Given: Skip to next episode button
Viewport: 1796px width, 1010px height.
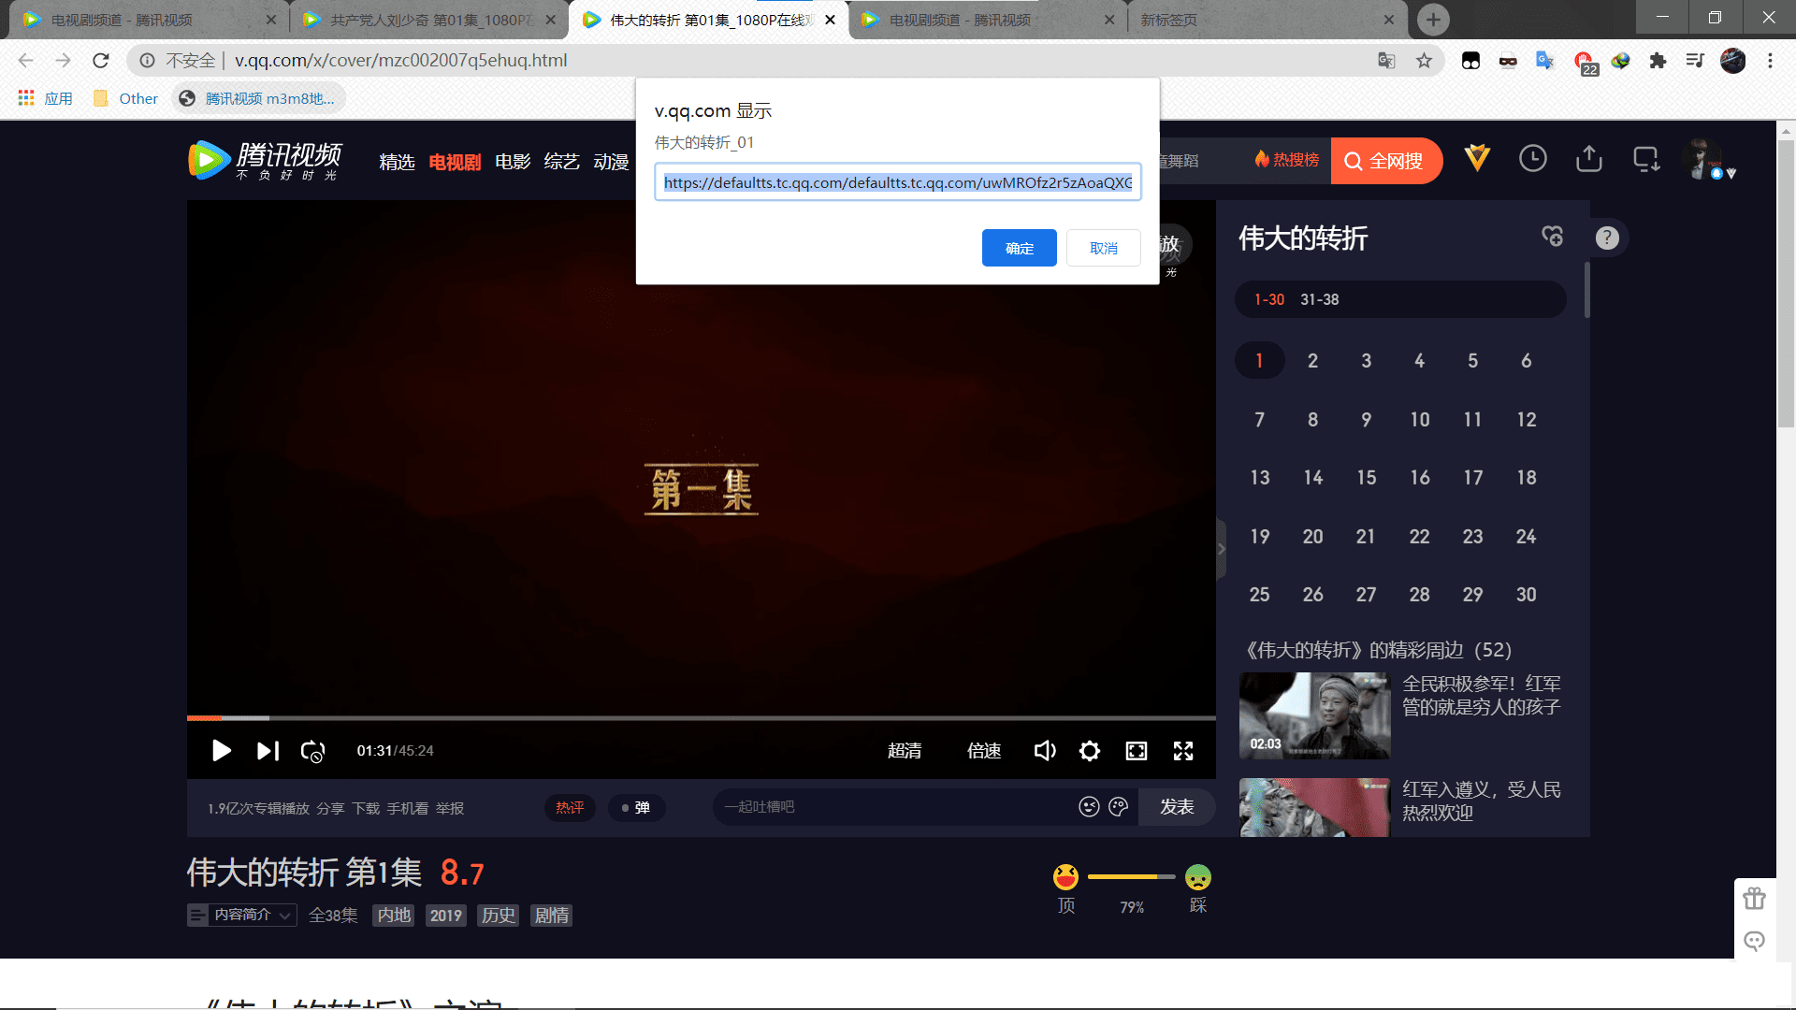Looking at the screenshot, I should point(268,751).
